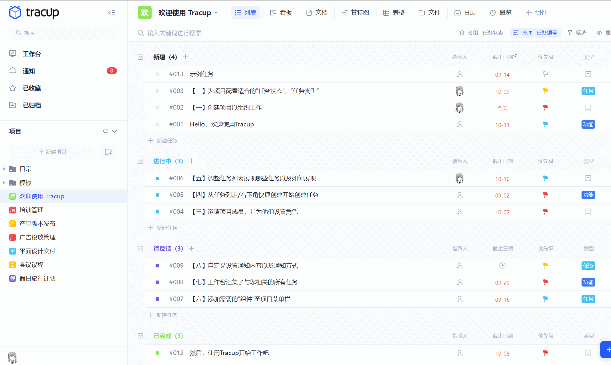611x365 pixels.
Task: Click the clock due-date icon of task #009
Action: pos(502,266)
